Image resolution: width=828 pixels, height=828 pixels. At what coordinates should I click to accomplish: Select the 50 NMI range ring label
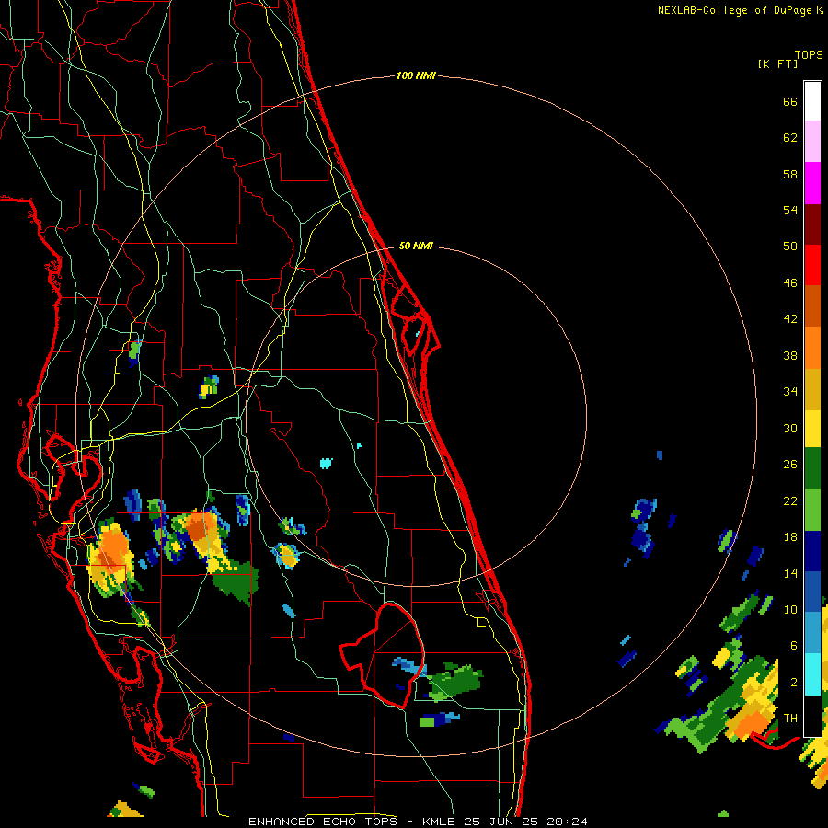416,246
